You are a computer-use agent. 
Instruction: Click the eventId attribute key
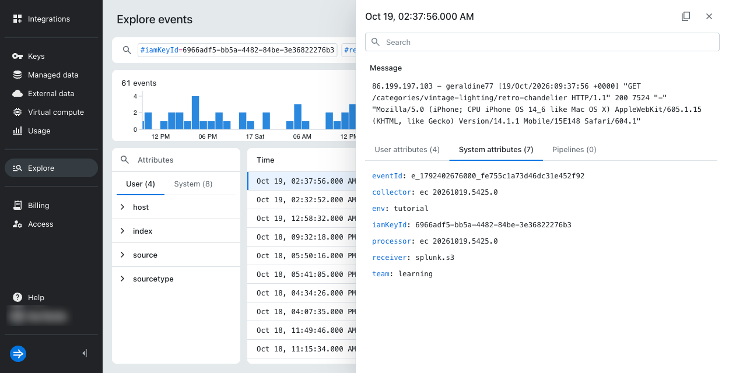386,176
